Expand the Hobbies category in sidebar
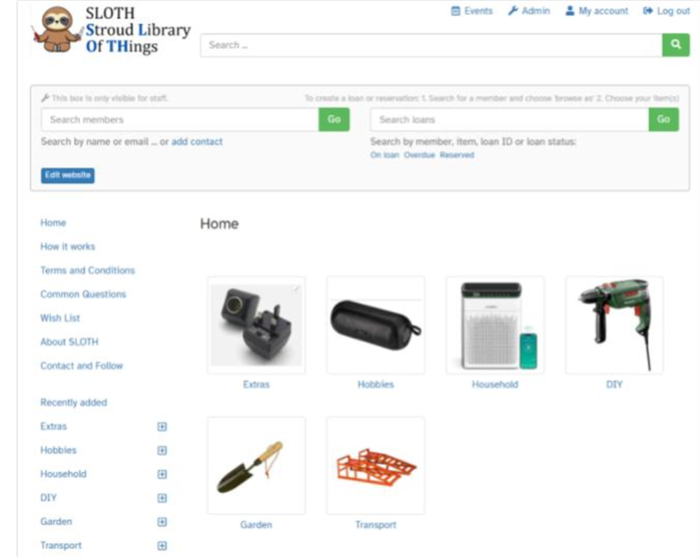 click(162, 450)
